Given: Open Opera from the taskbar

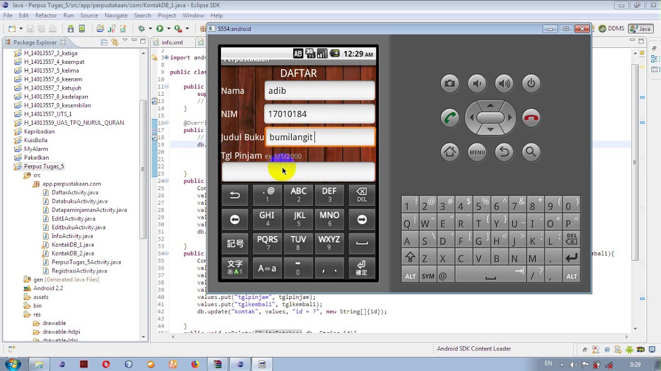Looking at the screenshot, I should 106,364.
